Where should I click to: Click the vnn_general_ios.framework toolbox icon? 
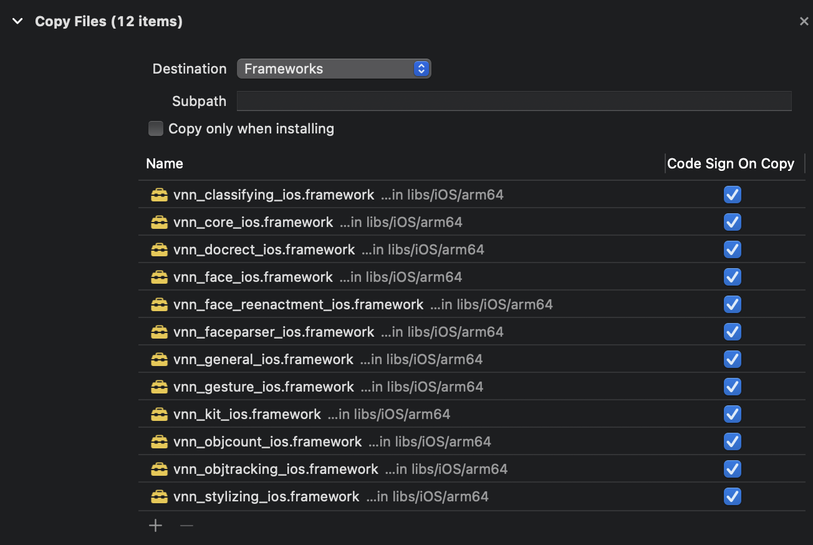click(159, 360)
